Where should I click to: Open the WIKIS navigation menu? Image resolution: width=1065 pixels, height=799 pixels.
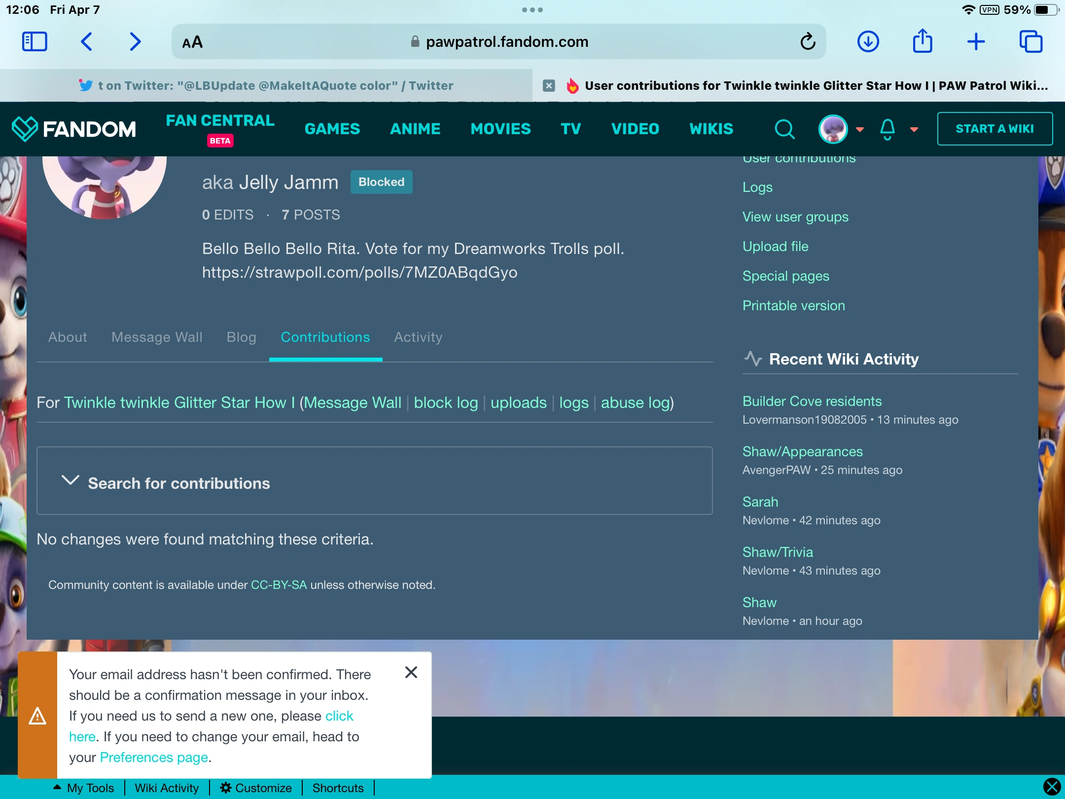(x=711, y=129)
